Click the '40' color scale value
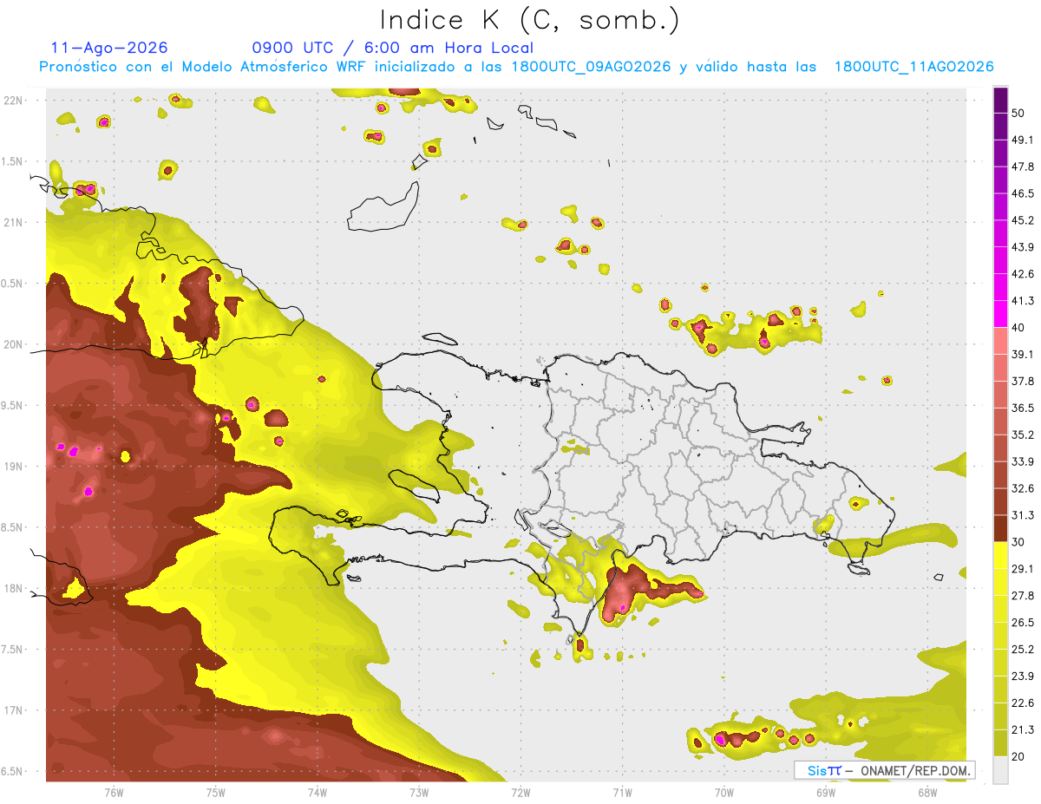The image size is (1041, 804). 1018,328
